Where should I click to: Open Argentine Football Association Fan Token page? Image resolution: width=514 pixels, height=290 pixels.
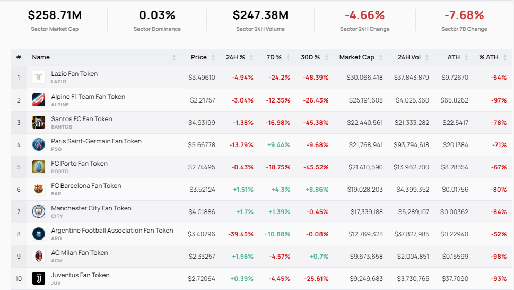(x=112, y=231)
